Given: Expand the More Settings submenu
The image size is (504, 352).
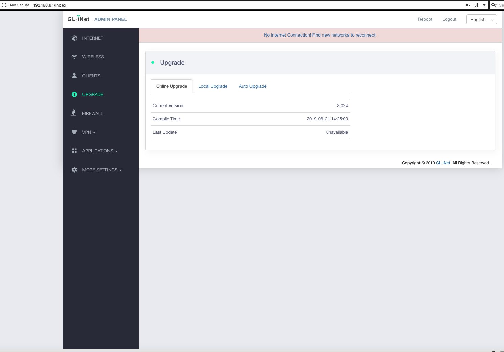Looking at the screenshot, I should click(102, 170).
